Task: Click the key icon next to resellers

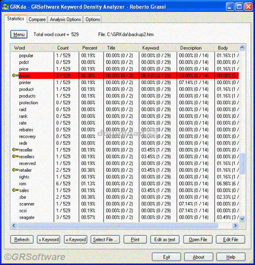Action: pyautogui.click(x=15, y=156)
